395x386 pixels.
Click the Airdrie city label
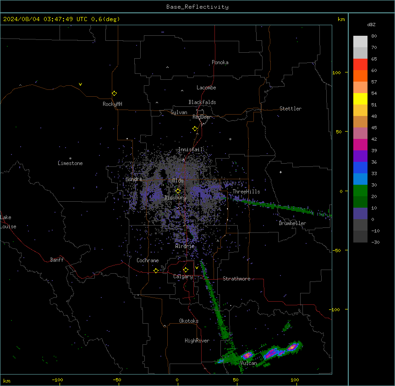(185, 246)
